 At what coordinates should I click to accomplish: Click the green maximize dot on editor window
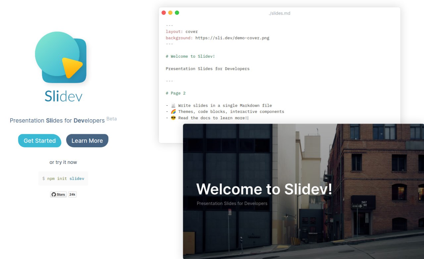pyautogui.click(x=177, y=13)
